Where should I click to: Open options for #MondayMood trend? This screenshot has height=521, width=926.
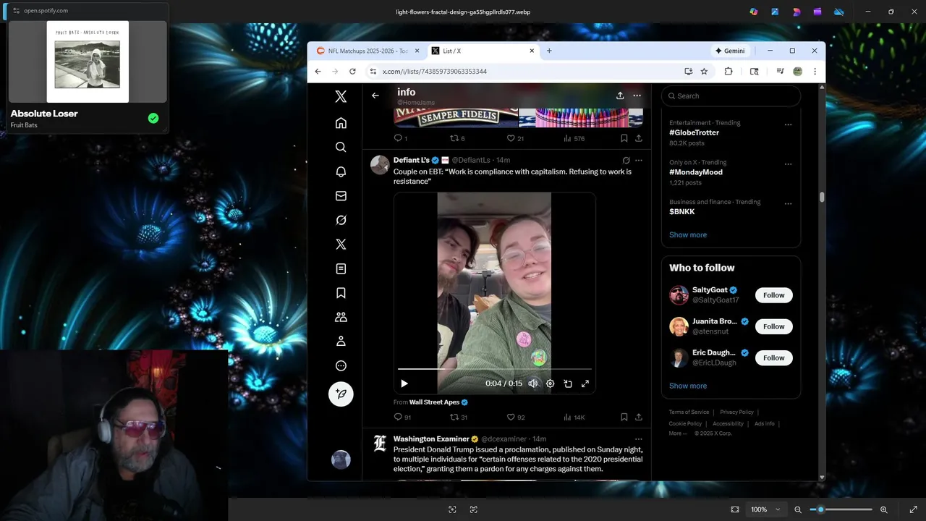click(788, 164)
